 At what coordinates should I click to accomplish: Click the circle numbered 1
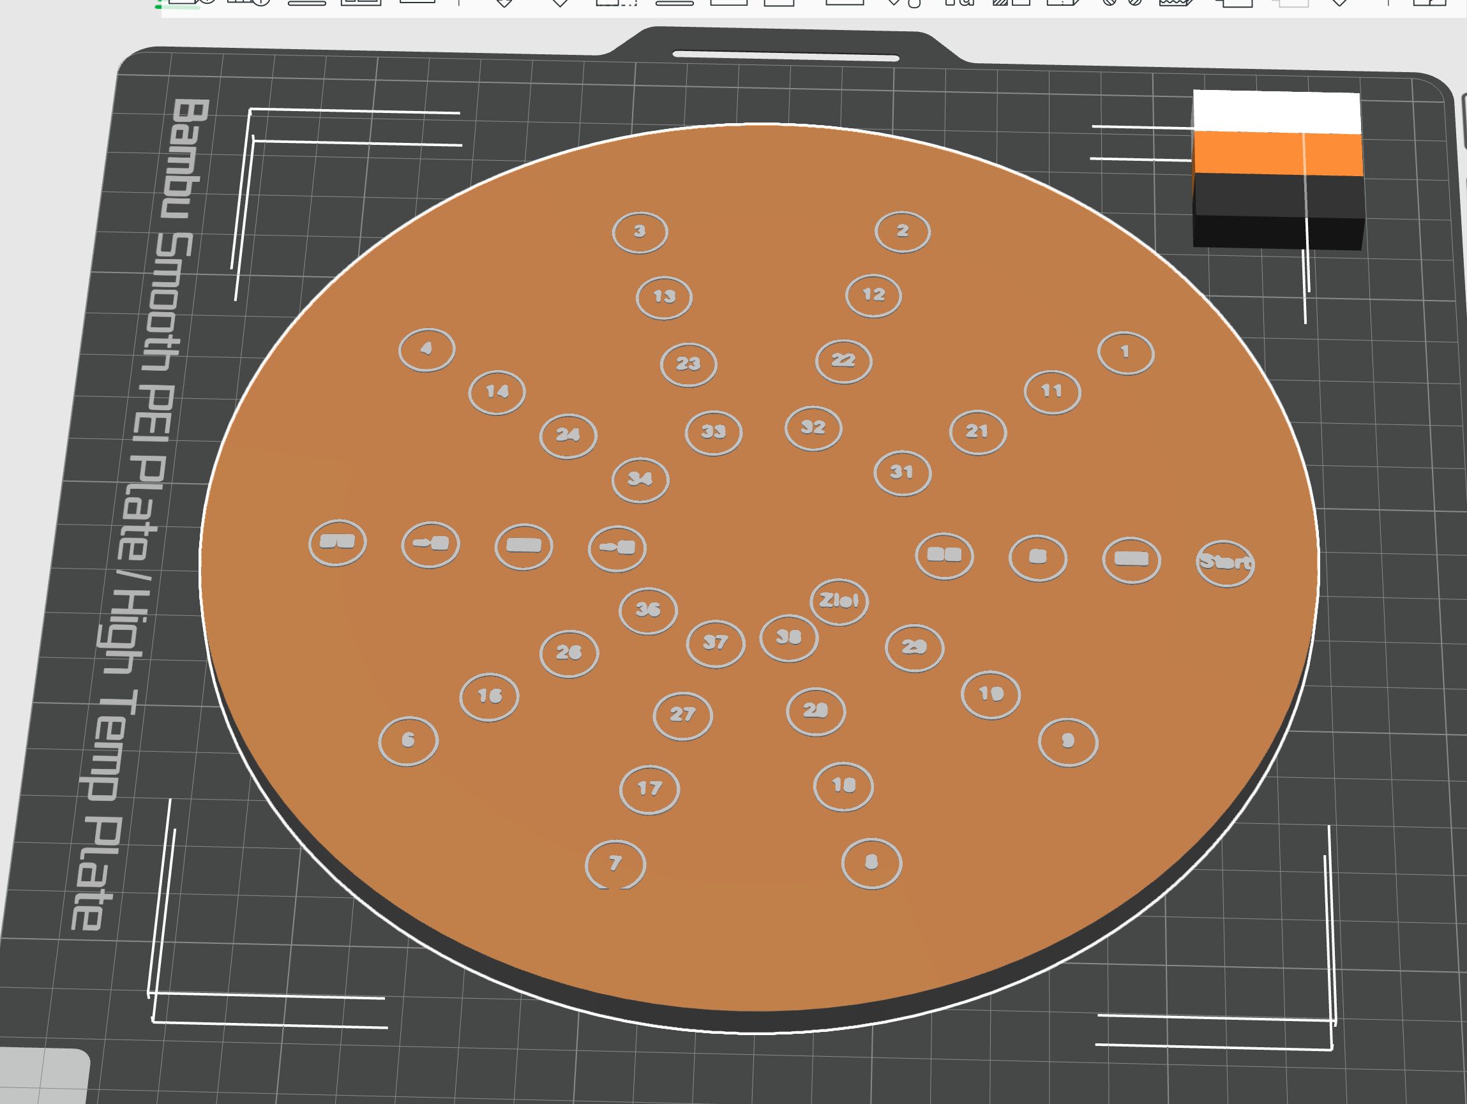pyautogui.click(x=1125, y=353)
